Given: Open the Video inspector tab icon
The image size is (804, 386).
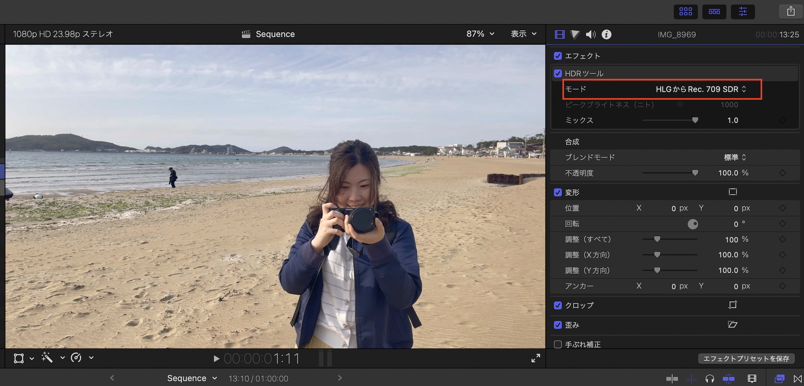Looking at the screenshot, I should tap(560, 35).
